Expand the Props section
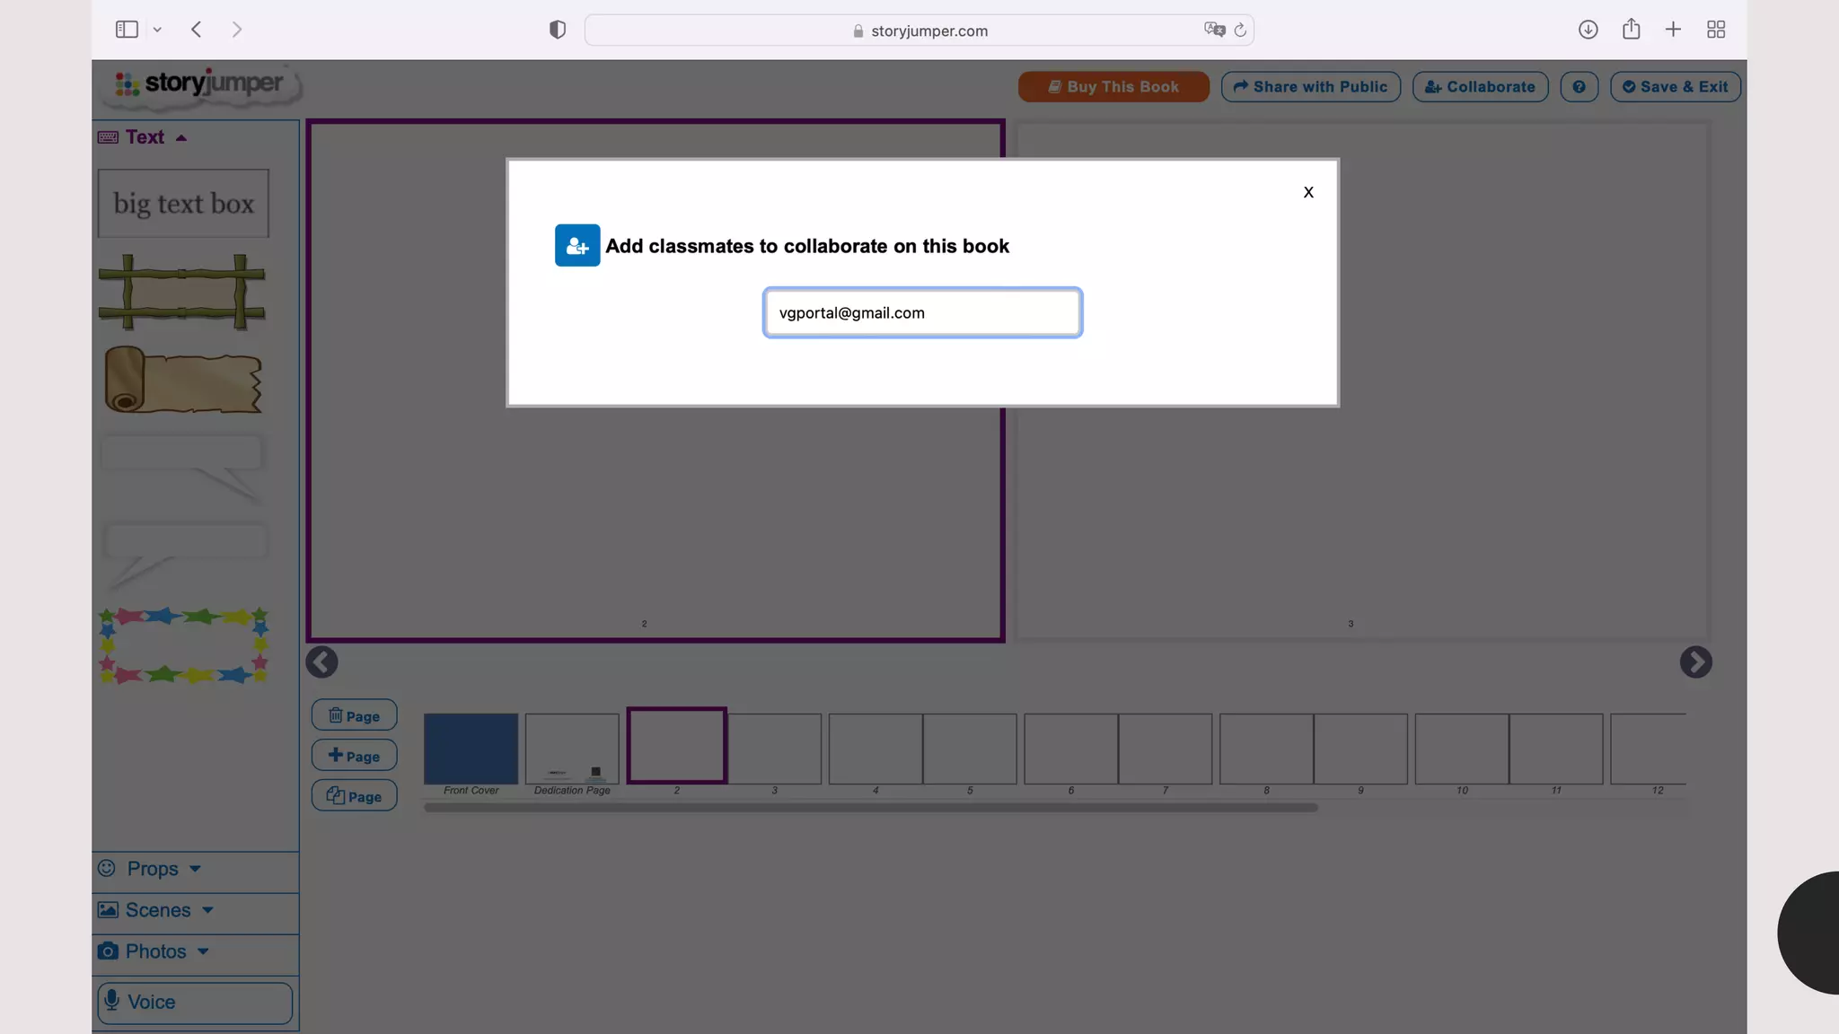The width and height of the screenshot is (1839, 1034). click(153, 869)
